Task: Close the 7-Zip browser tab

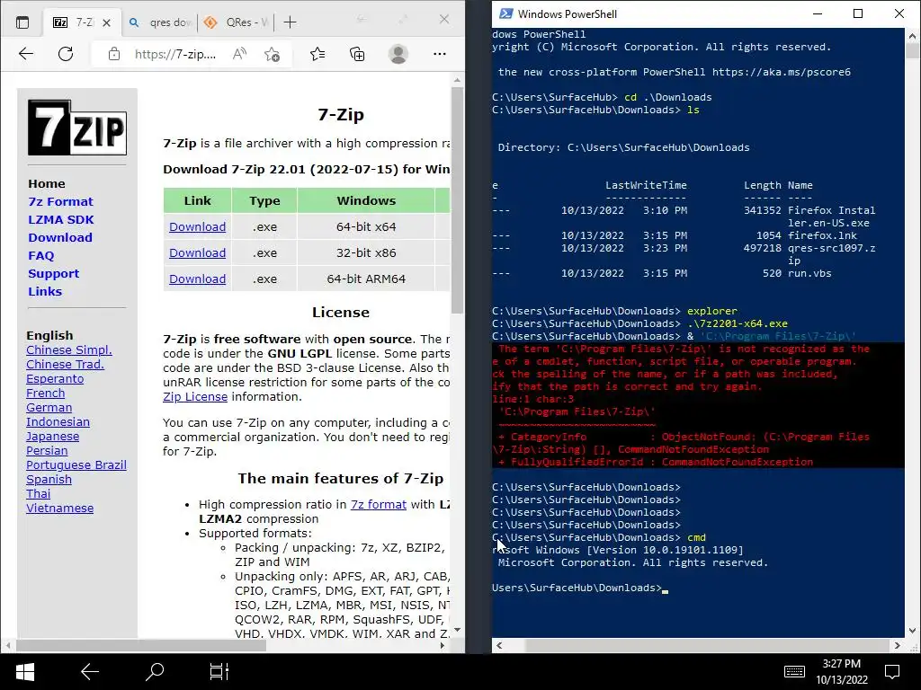Action: point(106,22)
